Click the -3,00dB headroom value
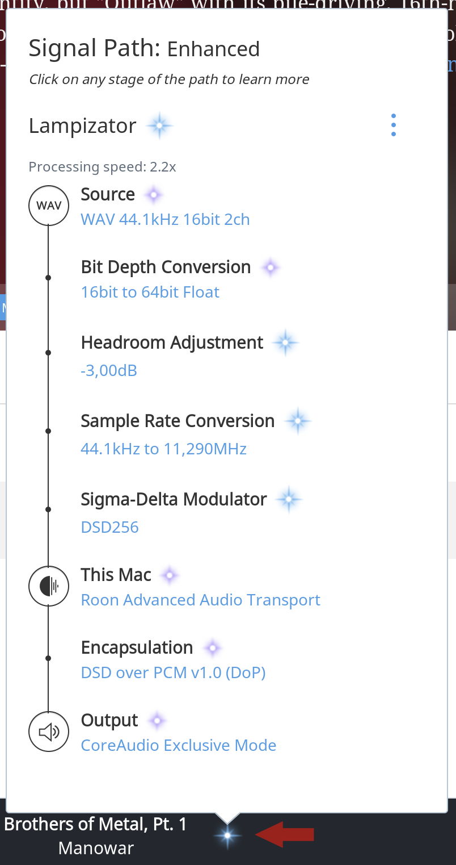This screenshot has width=456, height=865. coord(109,371)
